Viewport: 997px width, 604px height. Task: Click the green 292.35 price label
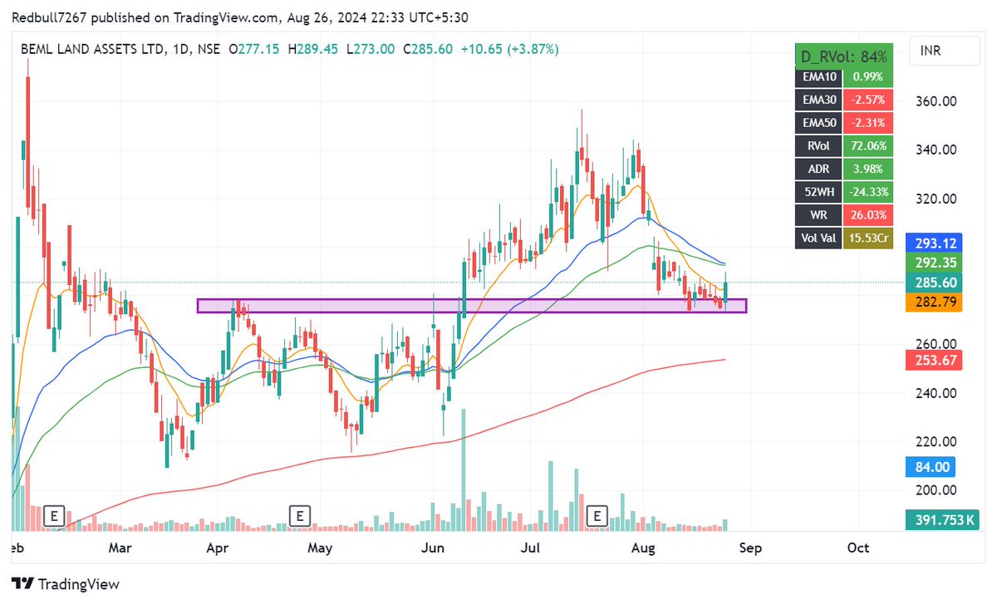936,263
